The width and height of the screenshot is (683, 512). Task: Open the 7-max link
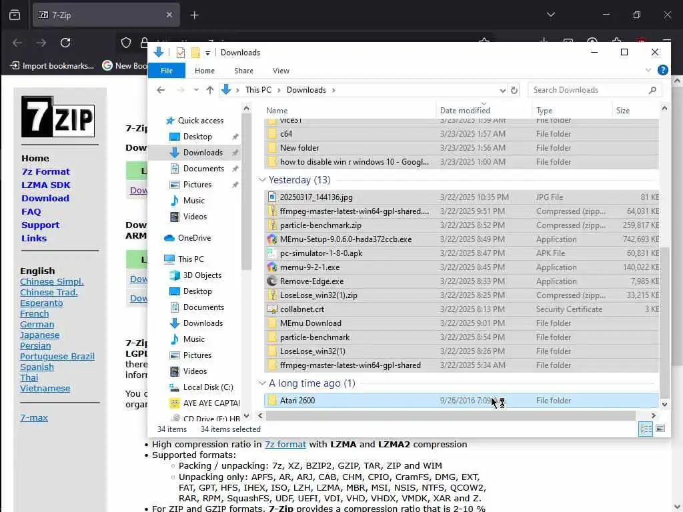click(x=34, y=417)
